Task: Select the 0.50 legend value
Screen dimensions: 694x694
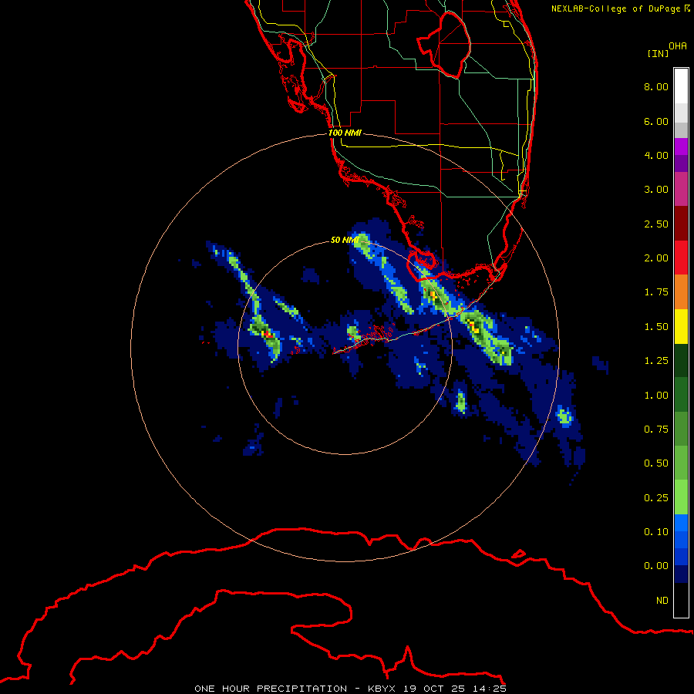Action: click(x=656, y=463)
